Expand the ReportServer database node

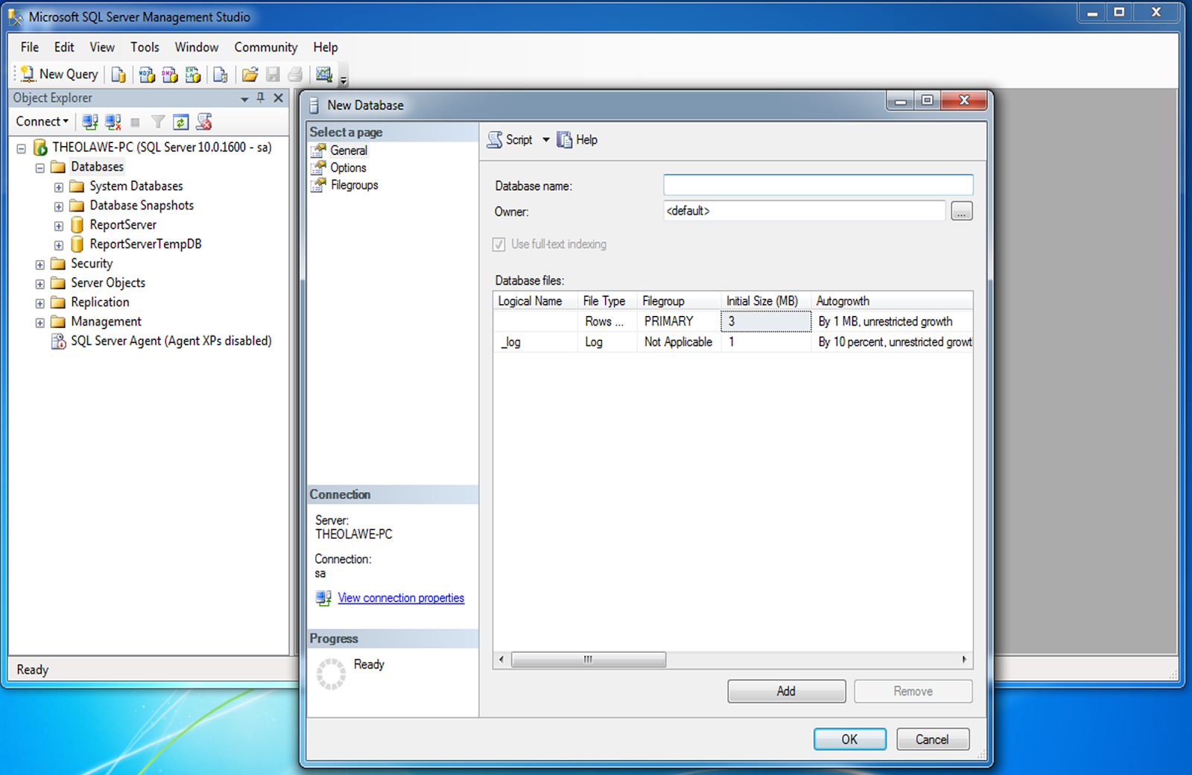click(x=59, y=226)
